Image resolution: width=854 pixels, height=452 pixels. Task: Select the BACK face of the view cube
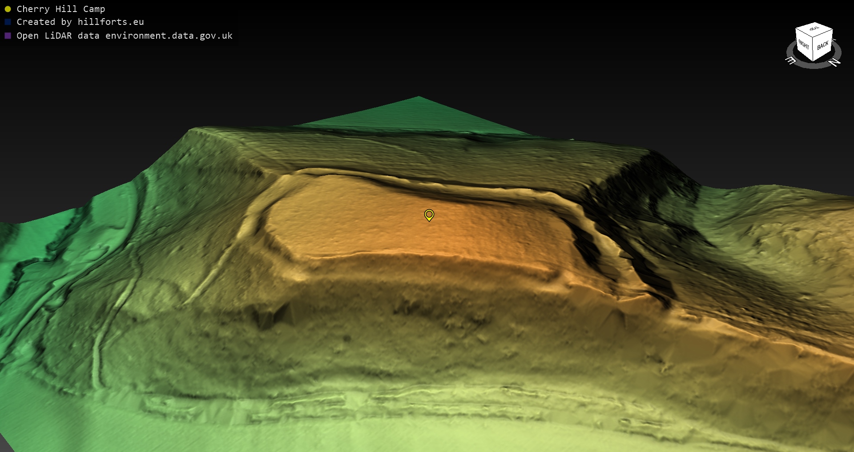click(x=823, y=45)
